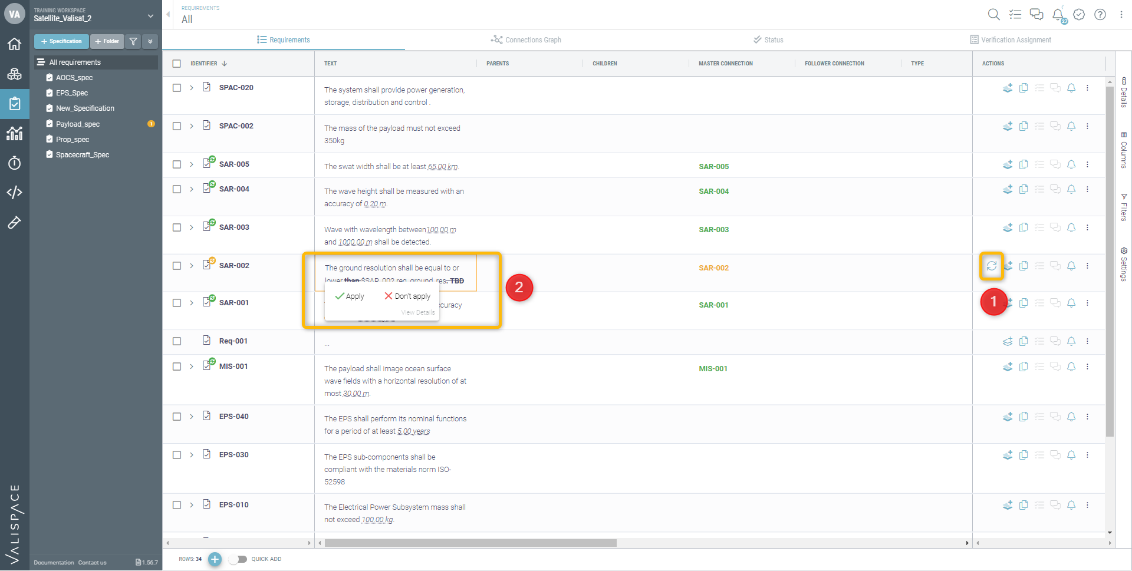Image resolution: width=1132 pixels, height=571 pixels.
Task: Click the add Specification button
Action: tap(61, 41)
